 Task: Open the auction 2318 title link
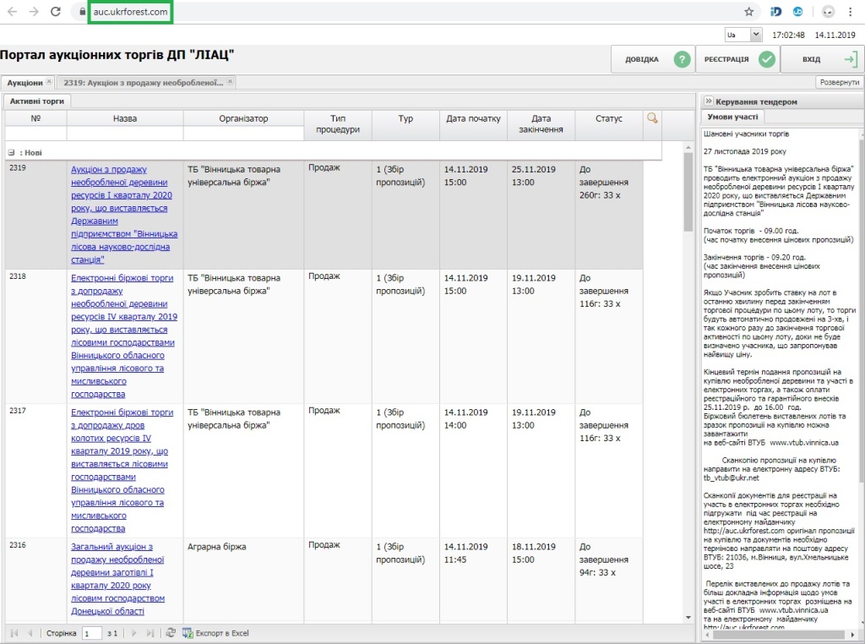coord(124,336)
